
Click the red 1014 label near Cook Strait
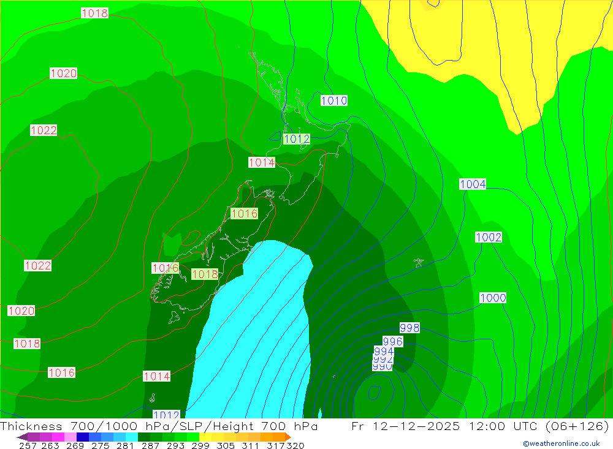point(262,162)
